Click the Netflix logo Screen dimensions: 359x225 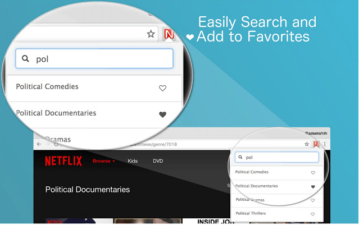[x=63, y=161]
